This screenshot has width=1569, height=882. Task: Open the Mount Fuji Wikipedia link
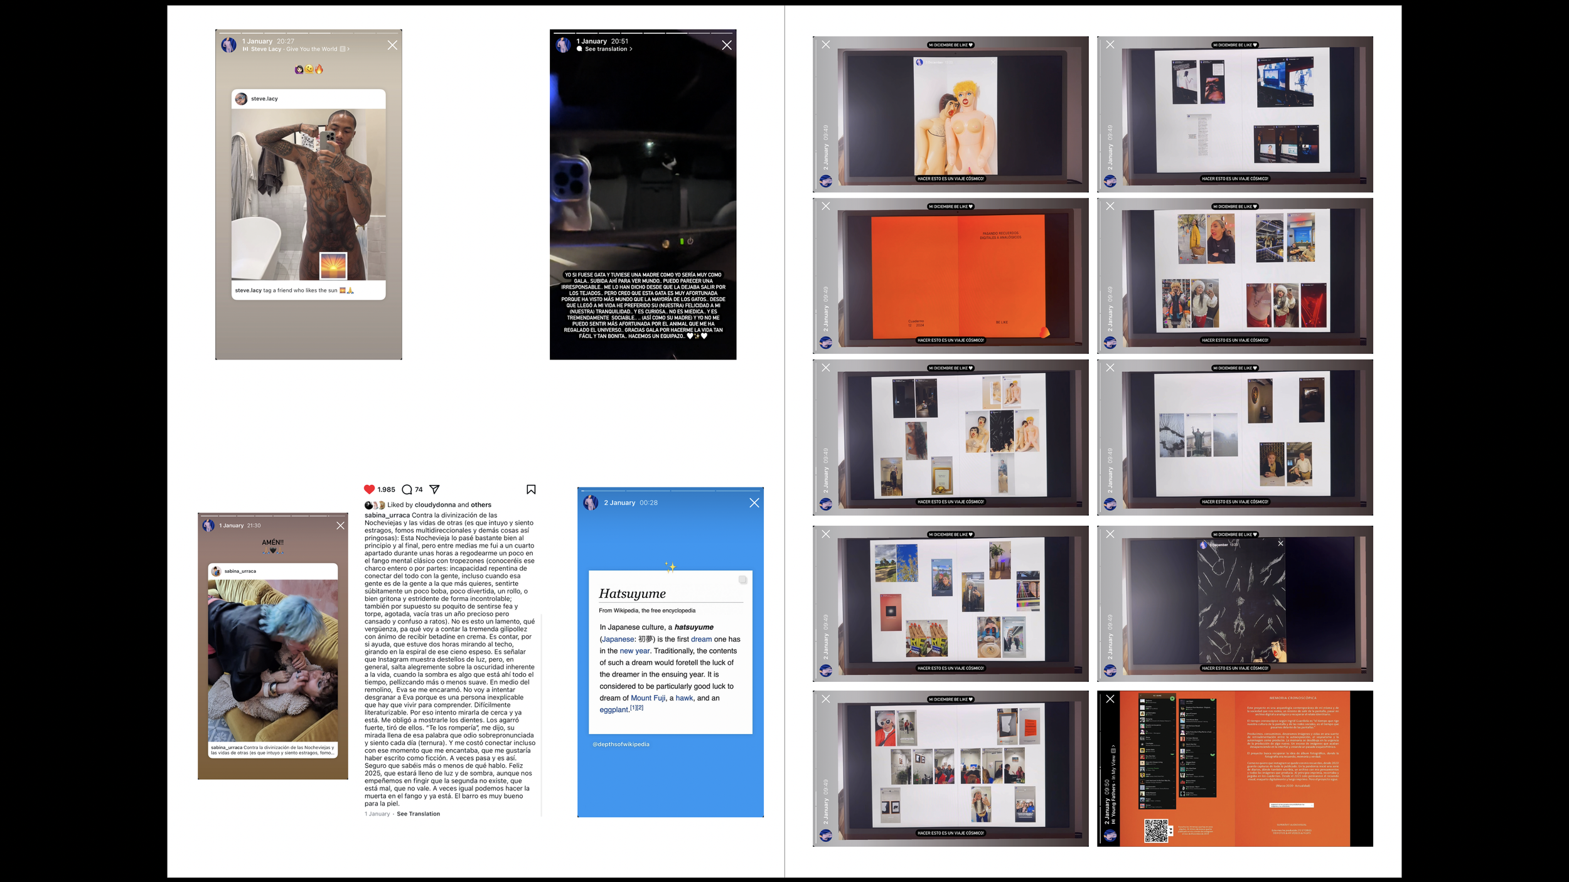tap(648, 698)
